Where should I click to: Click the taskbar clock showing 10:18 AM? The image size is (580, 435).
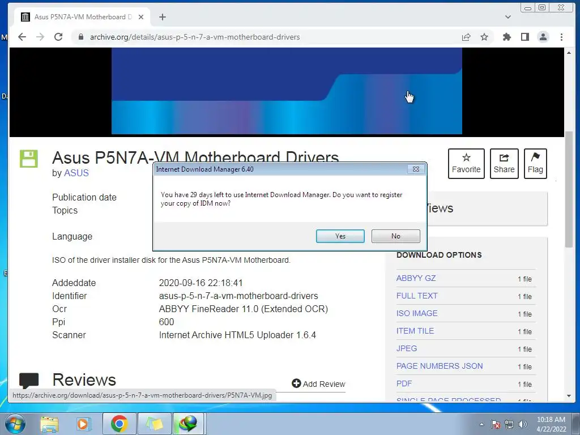(x=551, y=424)
